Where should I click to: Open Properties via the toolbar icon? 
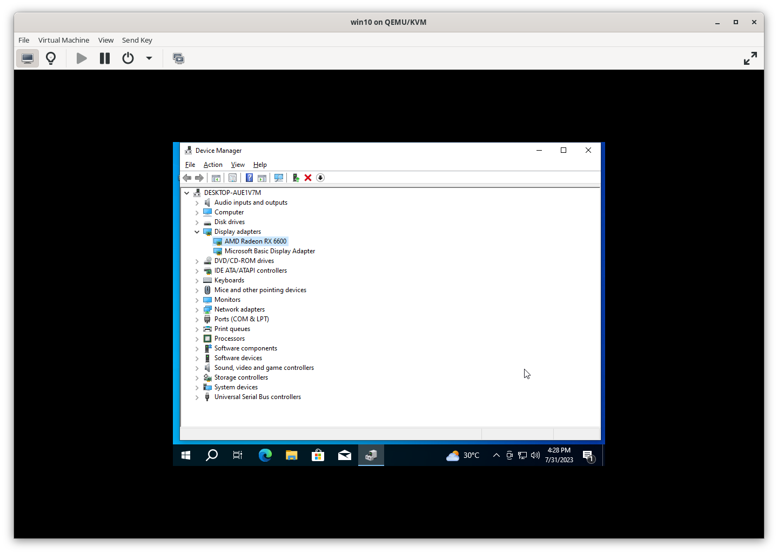pyautogui.click(x=232, y=178)
